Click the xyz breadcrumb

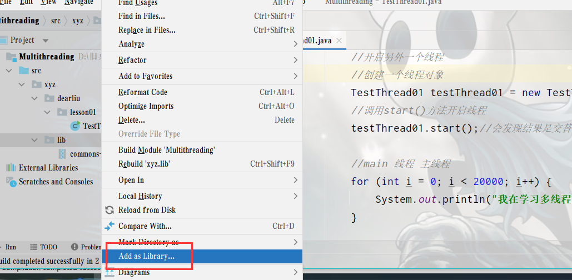pos(77,21)
